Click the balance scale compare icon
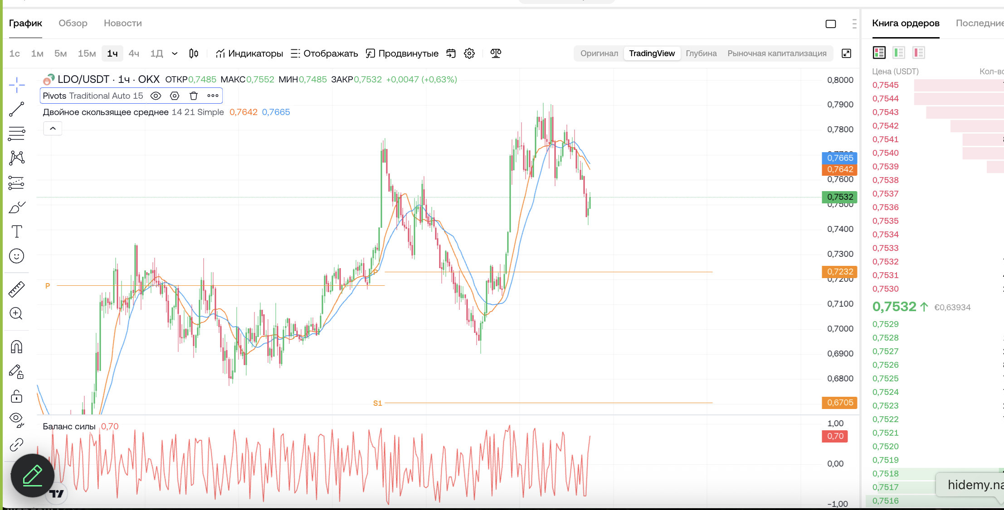1004x510 pixels. coord(496,53)
